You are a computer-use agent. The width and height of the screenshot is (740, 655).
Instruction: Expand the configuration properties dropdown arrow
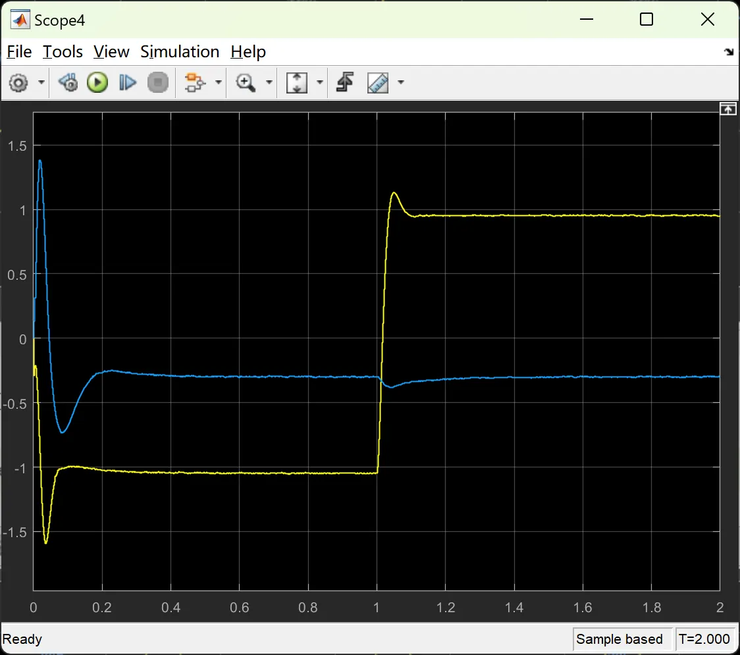point(41,82)
